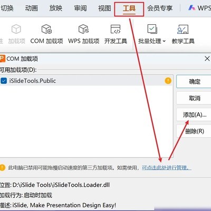The width and height of the screenshot is (211, 211).
Task: Switch to the 视图 tab
Action: coord(104,8)
